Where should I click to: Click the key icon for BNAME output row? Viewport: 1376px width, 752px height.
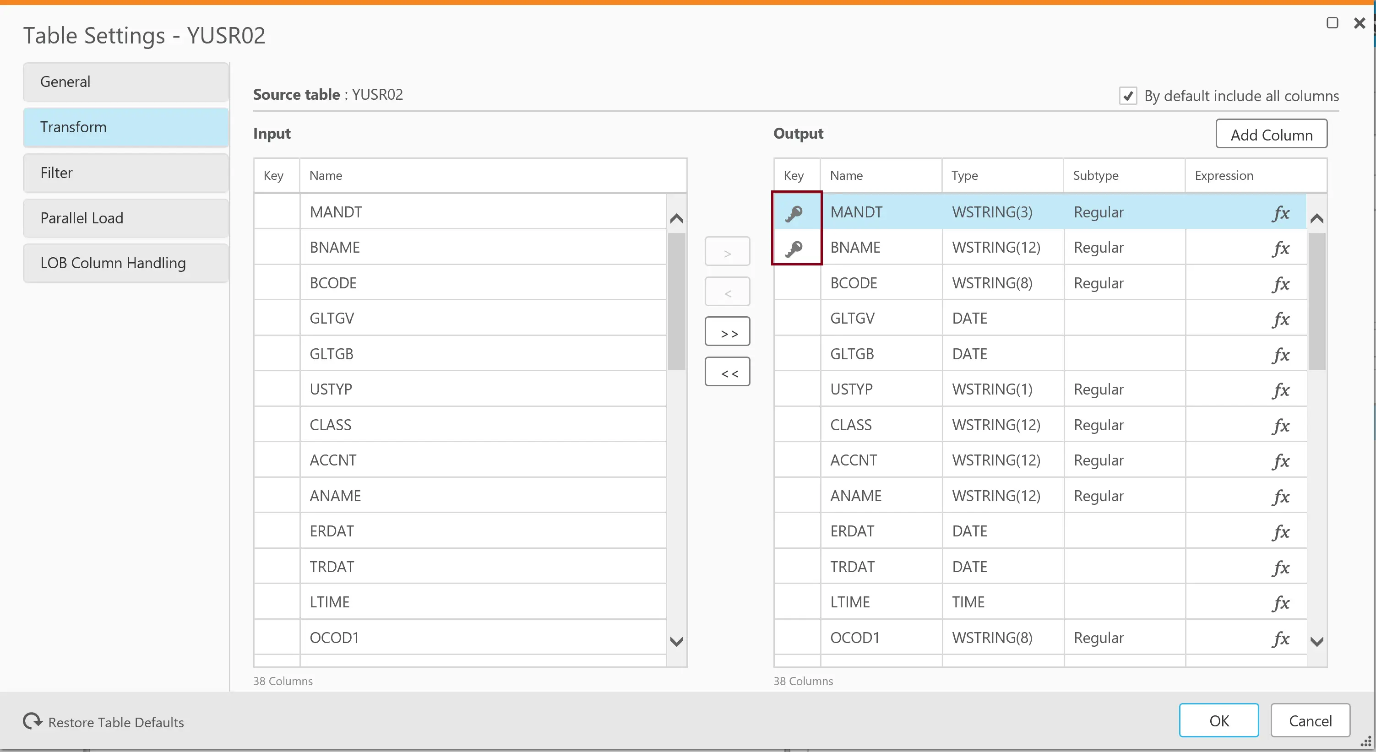click(794, 249)
